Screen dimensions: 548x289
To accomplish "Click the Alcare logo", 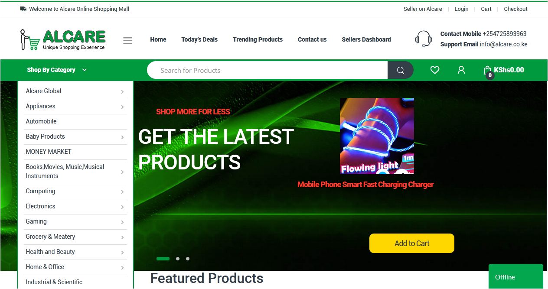I will (x=63, y=39).
